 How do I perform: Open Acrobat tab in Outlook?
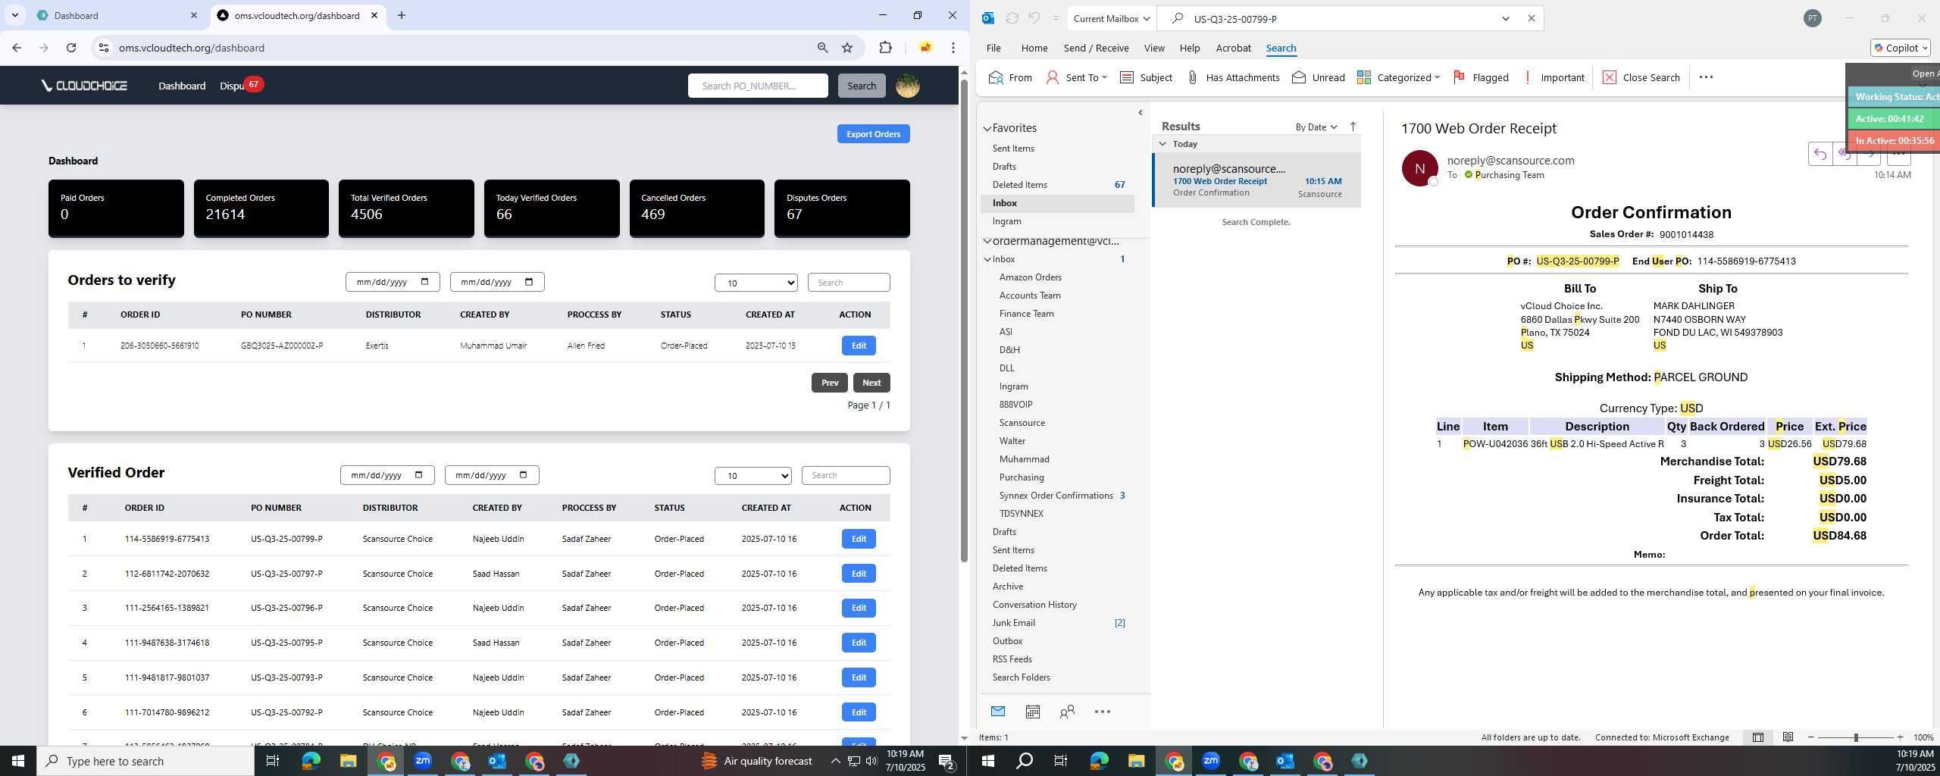[1233, 48]
